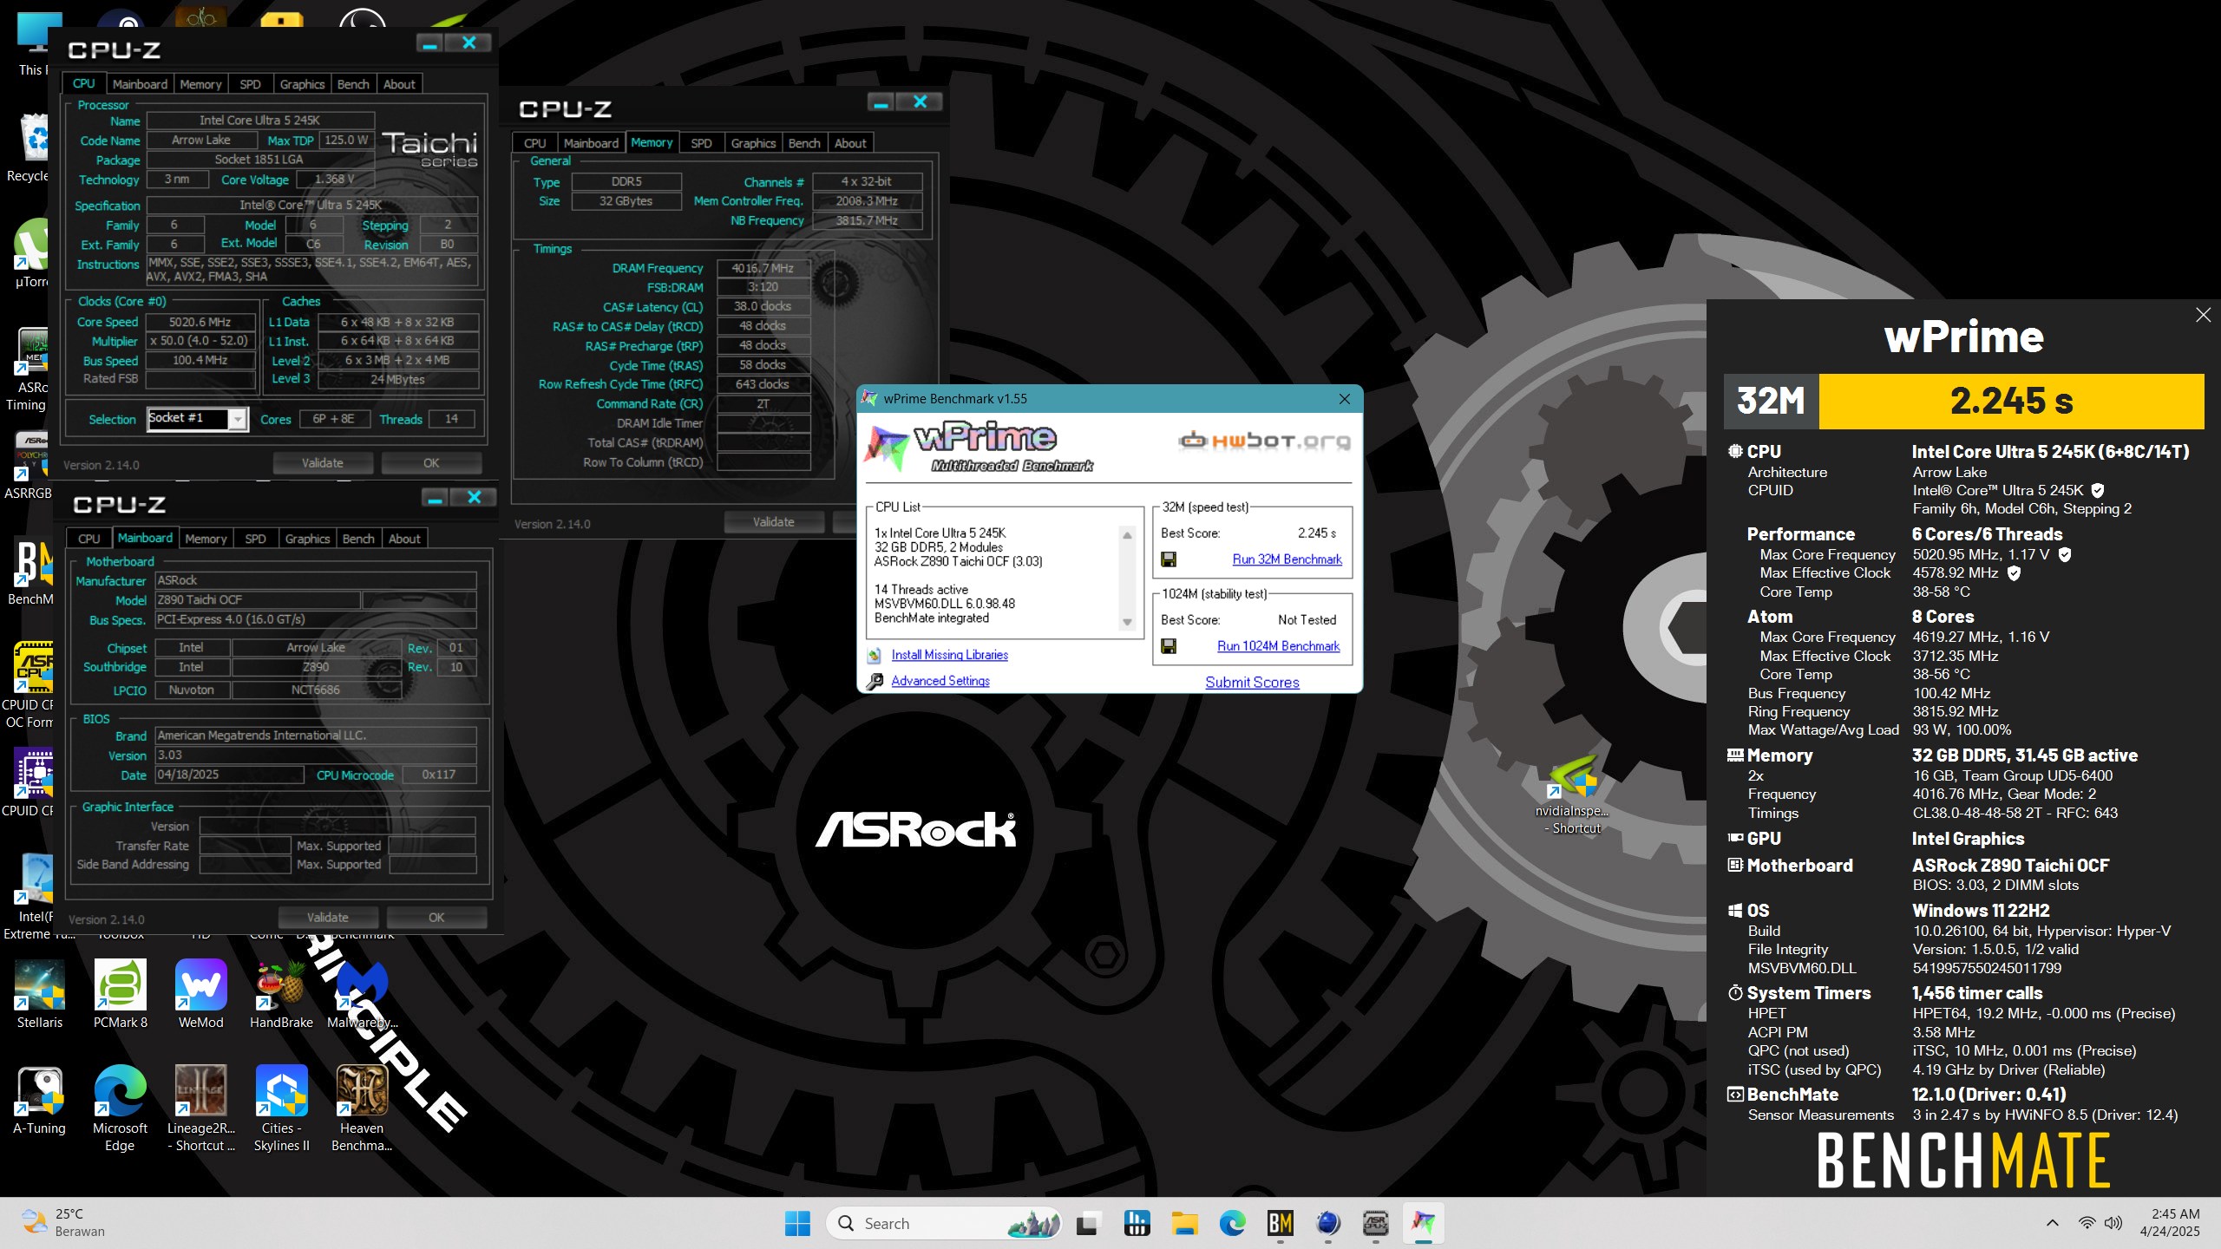Click the Windows Start button

pyautogui.click(x=796, y=1223)
